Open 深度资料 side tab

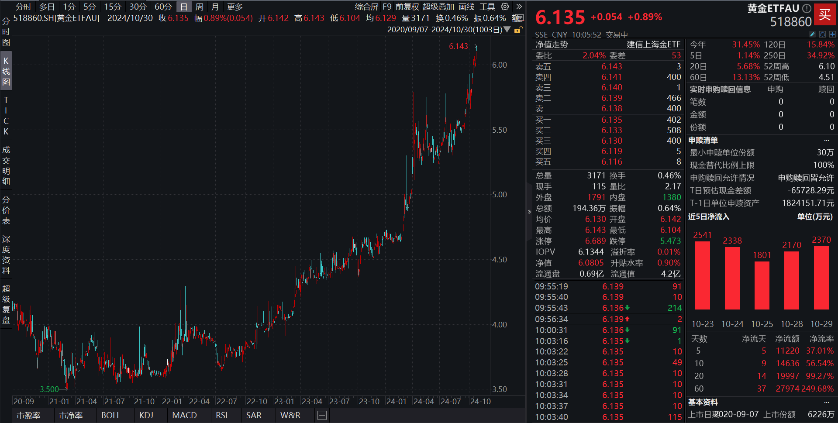[6, 254]
